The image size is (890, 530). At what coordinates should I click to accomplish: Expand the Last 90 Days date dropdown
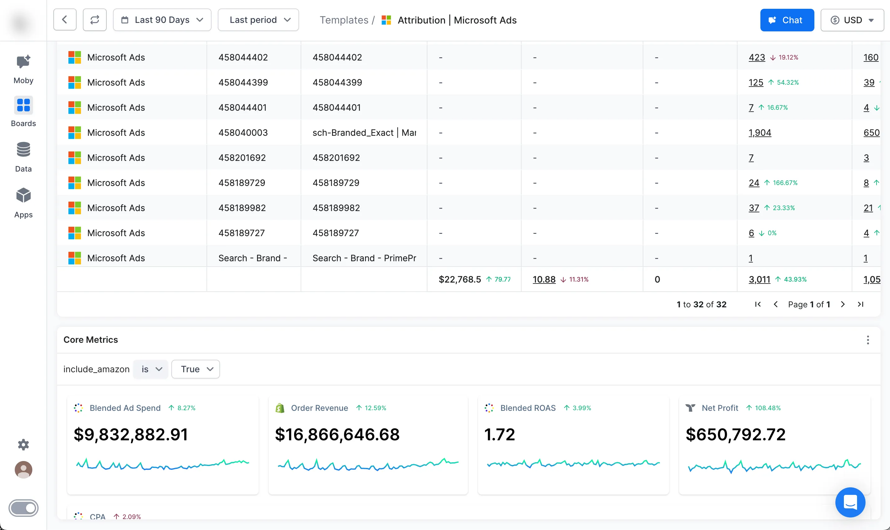[x=162, y=20]
